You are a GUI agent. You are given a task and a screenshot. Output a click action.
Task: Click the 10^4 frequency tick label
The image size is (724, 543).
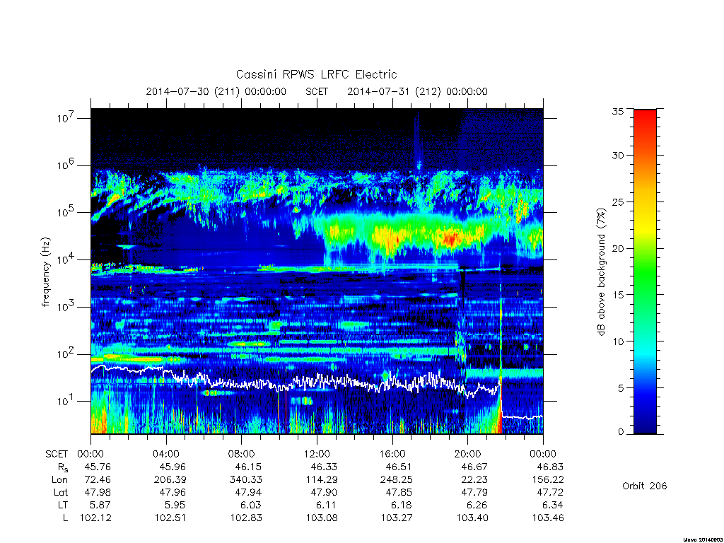coord(66,259)
